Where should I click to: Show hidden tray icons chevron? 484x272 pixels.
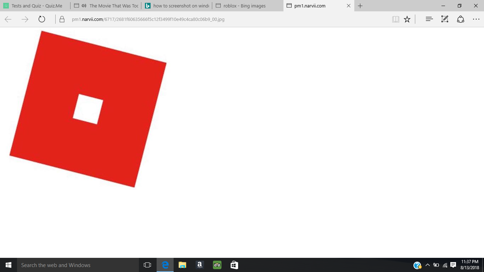(427, 265)
